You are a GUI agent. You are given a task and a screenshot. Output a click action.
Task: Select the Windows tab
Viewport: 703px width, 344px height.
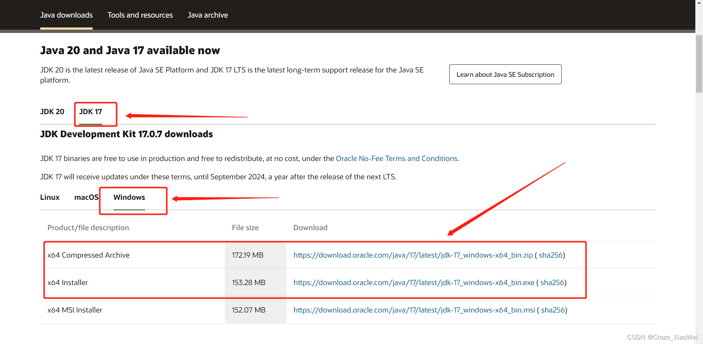[x=129, y=197]
